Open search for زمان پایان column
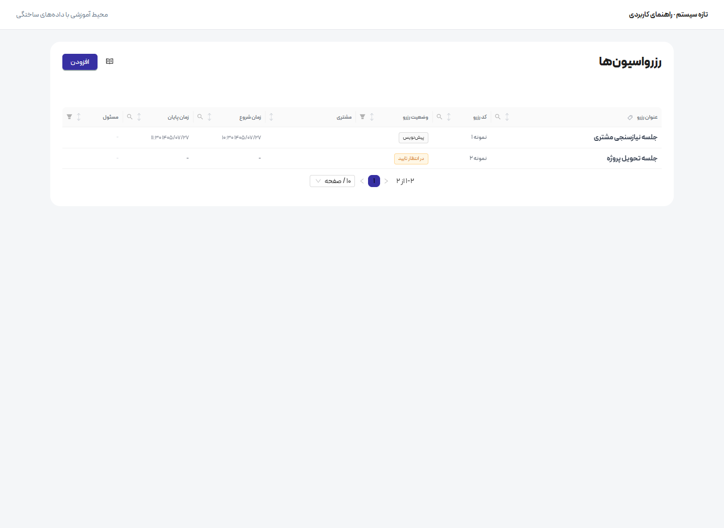The image size is (724, 528). (130, 117)
